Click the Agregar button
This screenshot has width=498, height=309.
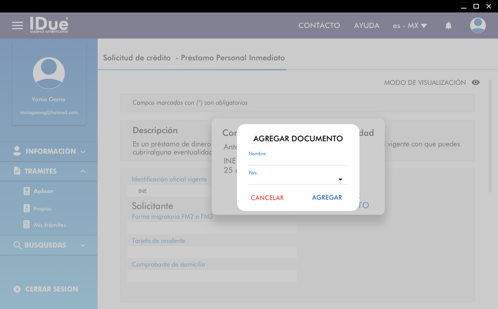(327, 197)
